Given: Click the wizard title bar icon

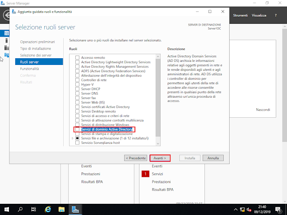Looking at the screenshot, I should [x=14, y=12].
